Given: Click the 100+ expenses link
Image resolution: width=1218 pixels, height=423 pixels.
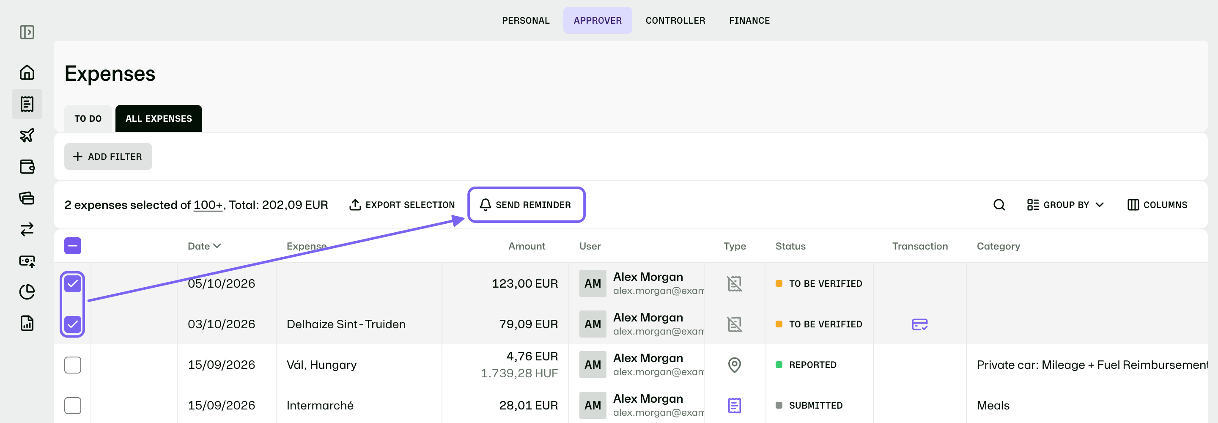Looking at the screenshot, I should (x=208, y=205).
